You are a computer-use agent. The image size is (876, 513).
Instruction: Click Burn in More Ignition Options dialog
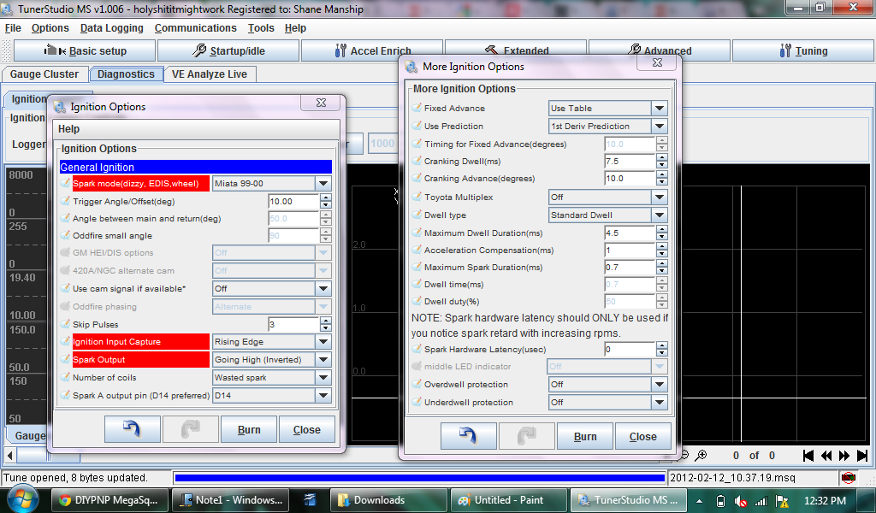(585, 436)
